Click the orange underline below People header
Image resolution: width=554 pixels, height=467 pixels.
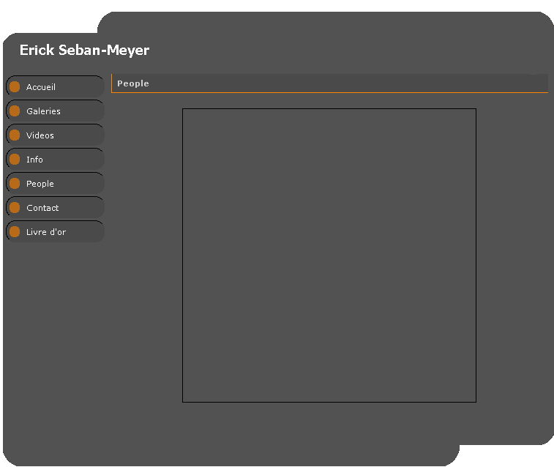(x=329, y=93)
